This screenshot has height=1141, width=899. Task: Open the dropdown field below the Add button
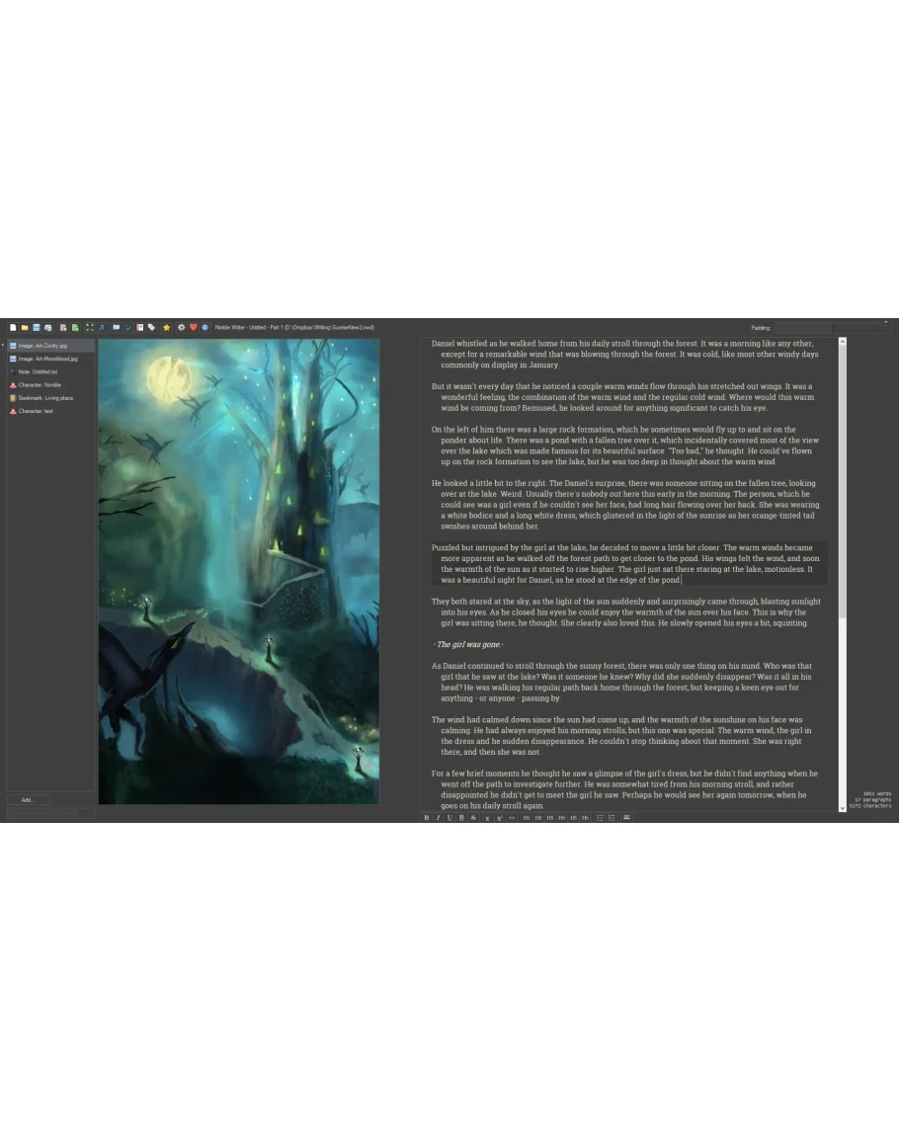[x=50, y=813]
